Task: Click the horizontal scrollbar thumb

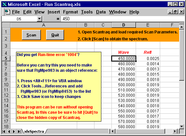Action: coord(140,131)
